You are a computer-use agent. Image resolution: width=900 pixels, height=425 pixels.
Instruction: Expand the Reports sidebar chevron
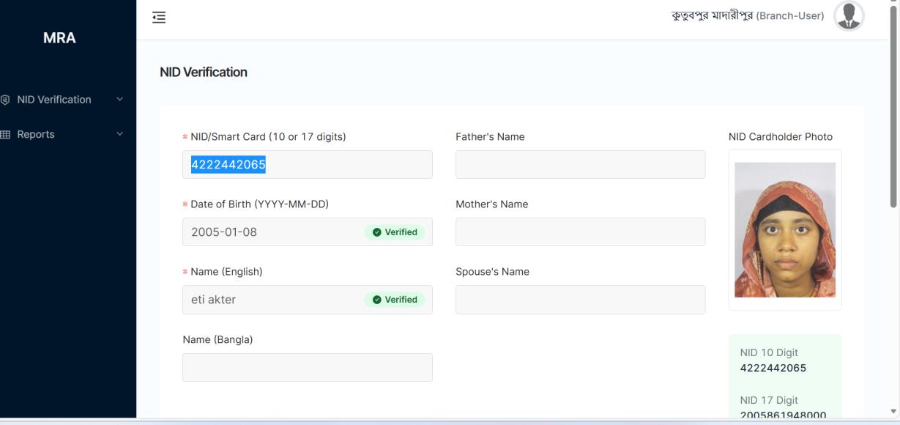coord(120,135)
